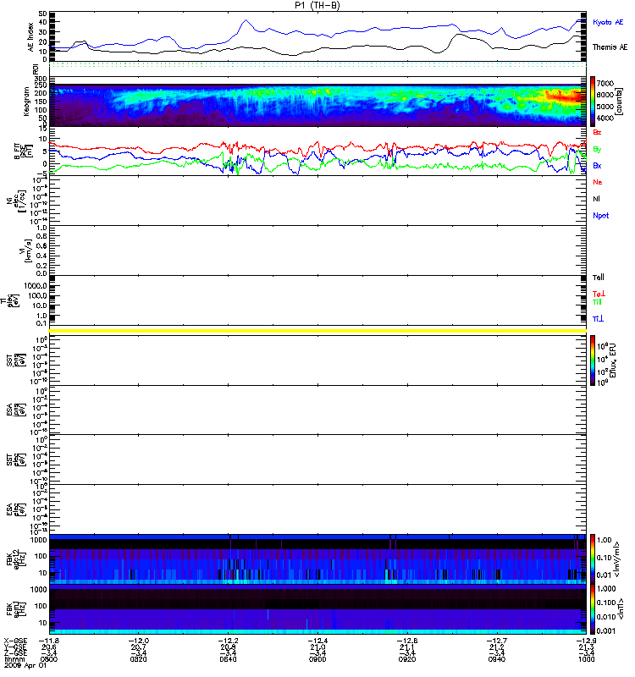Screen dimensions: 635x677
Task: Click the blue "Ti⊥" temperature legend label
Action: point(598,319)
